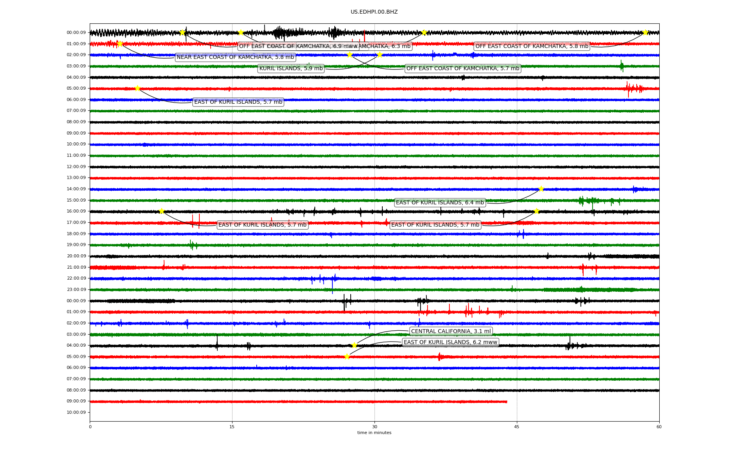The image size is (749, 468).
Task: Click the 17:00:09 time label
Action: click(76, 223)
